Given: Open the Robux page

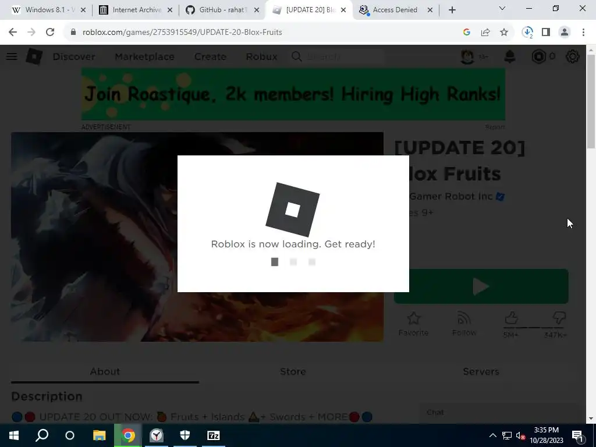Looking at the screenshot, I should [x=261, y=56].
